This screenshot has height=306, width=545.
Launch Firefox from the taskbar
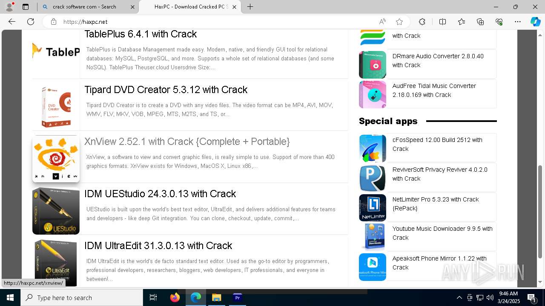tap(175, 297)
